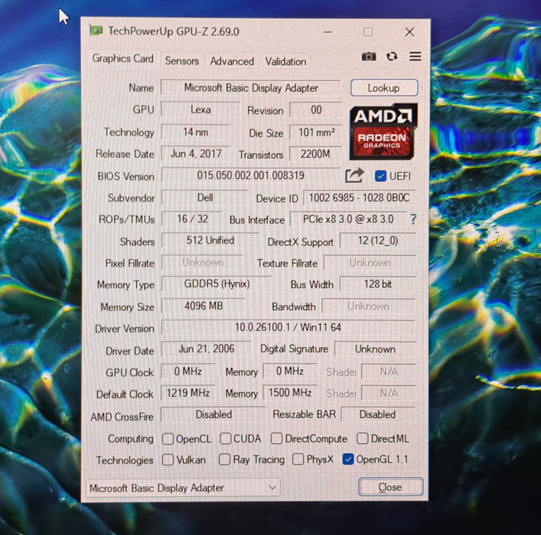Toggle the PhysX checkbox
Image resolution: width=541 pixels, height=535 pixels.
298,459
